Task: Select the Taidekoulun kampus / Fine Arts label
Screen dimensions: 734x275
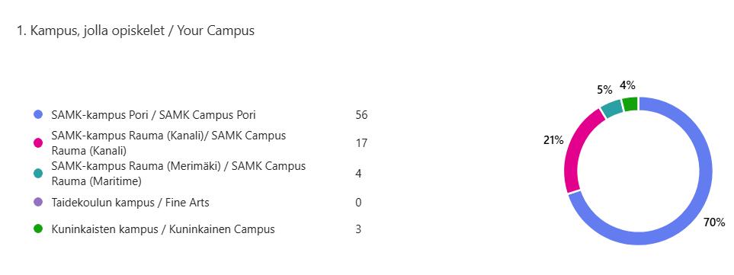Action: tap(130, 203)
